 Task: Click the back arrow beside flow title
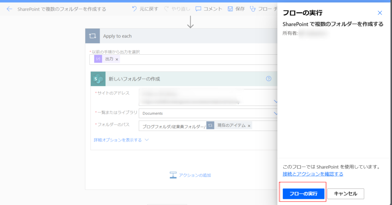tap(10, 9)
